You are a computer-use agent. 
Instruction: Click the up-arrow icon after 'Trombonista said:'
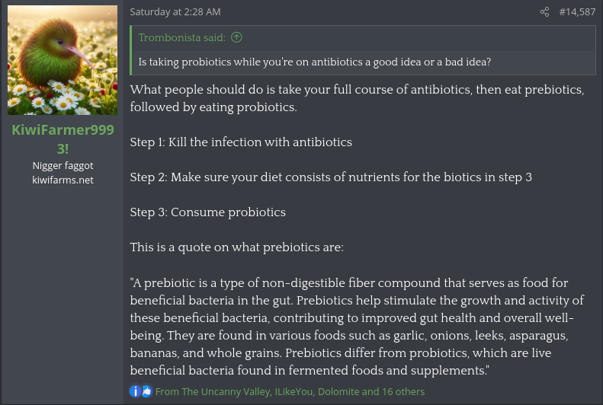tap(236, 37)
